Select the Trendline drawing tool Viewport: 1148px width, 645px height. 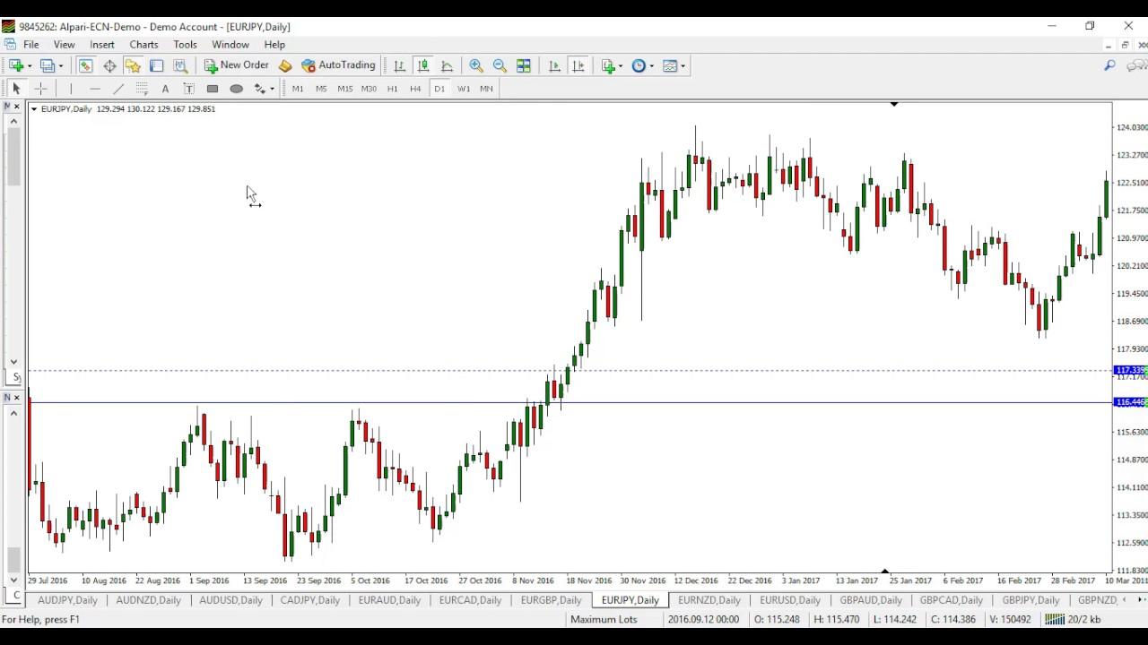pyautogui.click(x=118, y=89)
